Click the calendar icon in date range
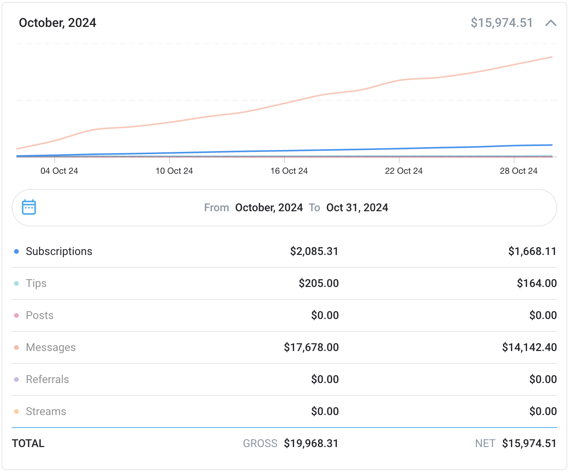 [29, 207]
